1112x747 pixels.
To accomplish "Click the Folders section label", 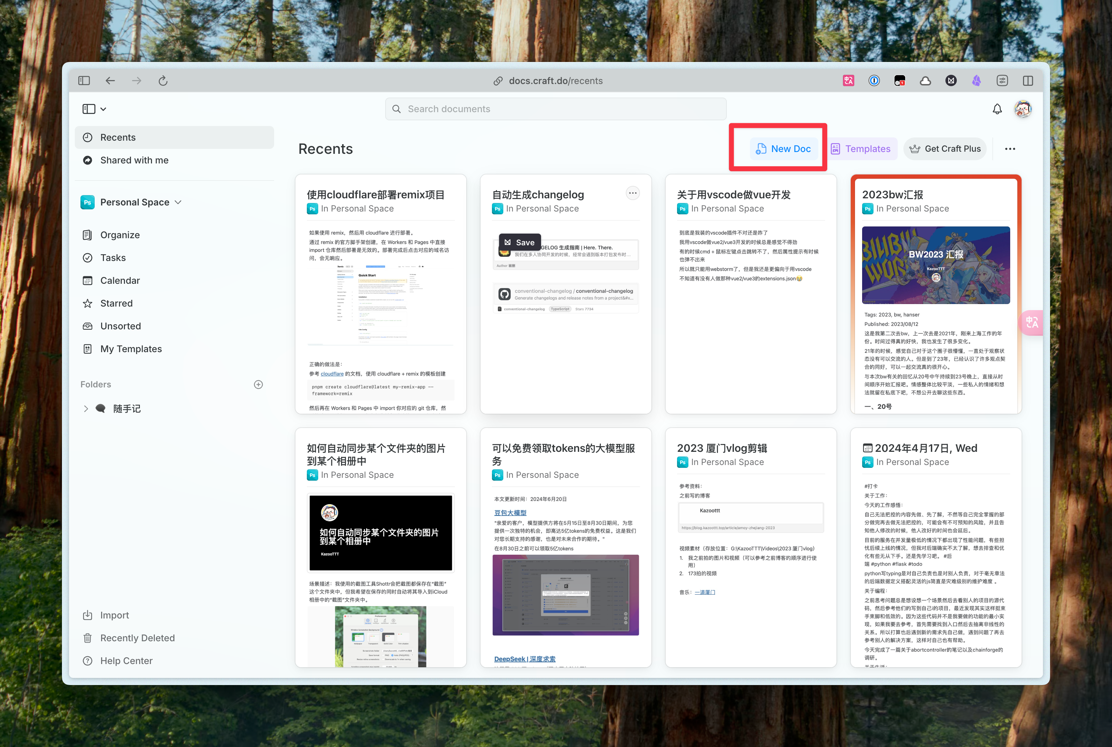I will 96,385.
